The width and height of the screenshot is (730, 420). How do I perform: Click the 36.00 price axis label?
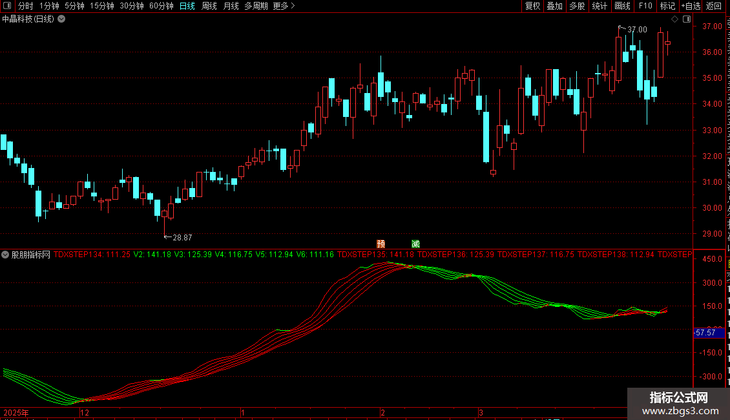[713, 52]
